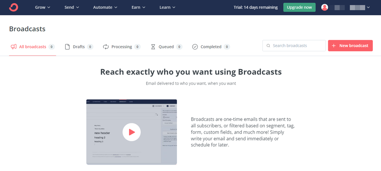Click the plus icon on New broadcast
Viewport: 381px width, 171px height.
coord(334,46)
